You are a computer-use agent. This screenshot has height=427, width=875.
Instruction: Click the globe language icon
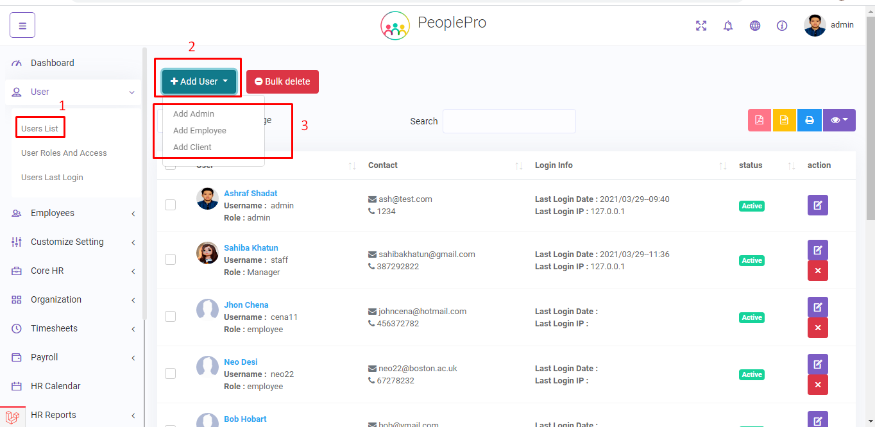click(x=755, y=26)
